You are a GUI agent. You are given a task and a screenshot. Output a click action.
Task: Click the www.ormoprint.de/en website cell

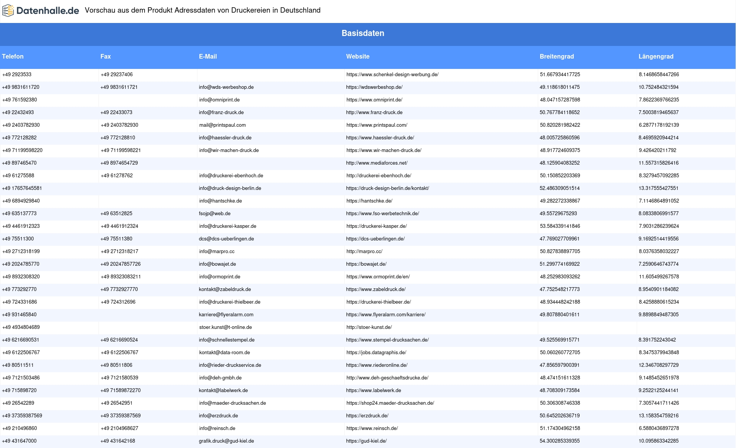(x=378, y=277)
